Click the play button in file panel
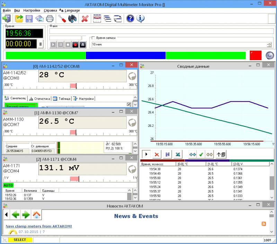 pos(53,45)
